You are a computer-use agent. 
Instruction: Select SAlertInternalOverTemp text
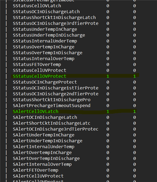[x=42, y=164]
